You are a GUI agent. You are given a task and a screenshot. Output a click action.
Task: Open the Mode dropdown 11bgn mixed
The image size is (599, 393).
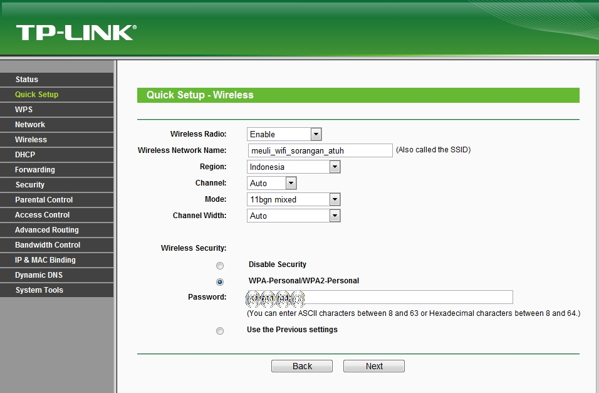[293, 199]
